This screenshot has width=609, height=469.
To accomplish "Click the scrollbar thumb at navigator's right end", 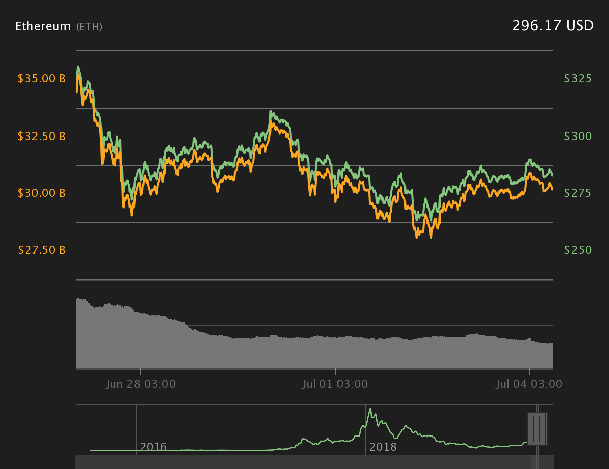I will pos(535,462).
